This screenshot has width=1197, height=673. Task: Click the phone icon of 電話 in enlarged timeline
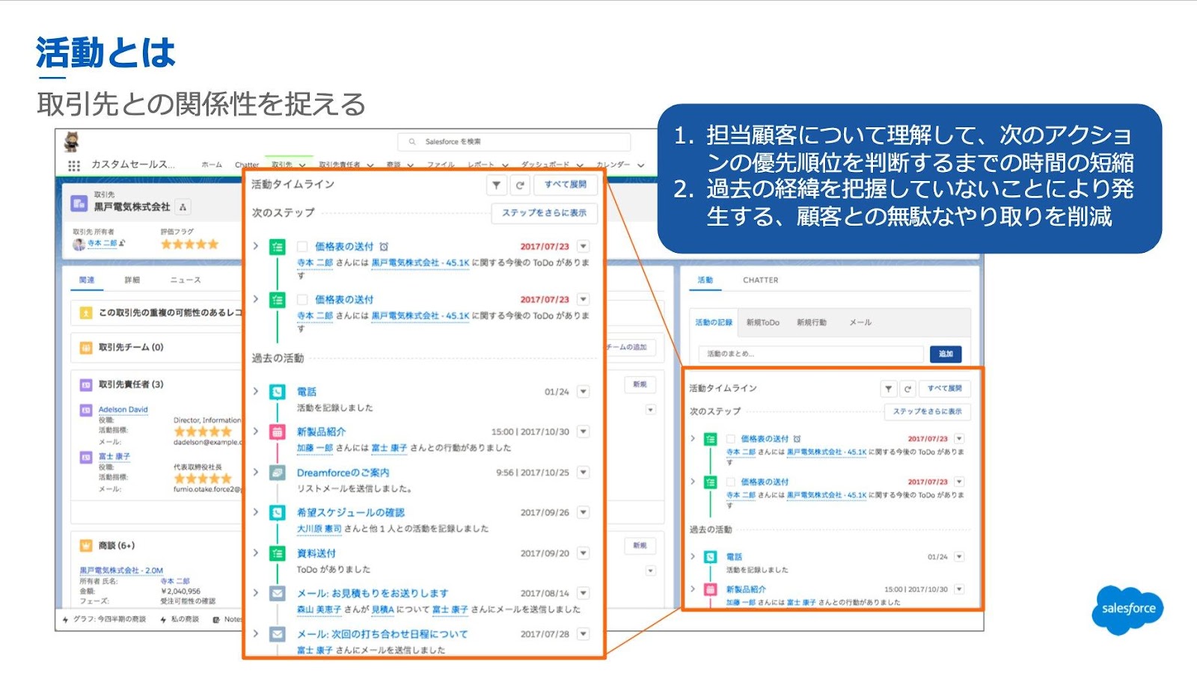(278, 392)
